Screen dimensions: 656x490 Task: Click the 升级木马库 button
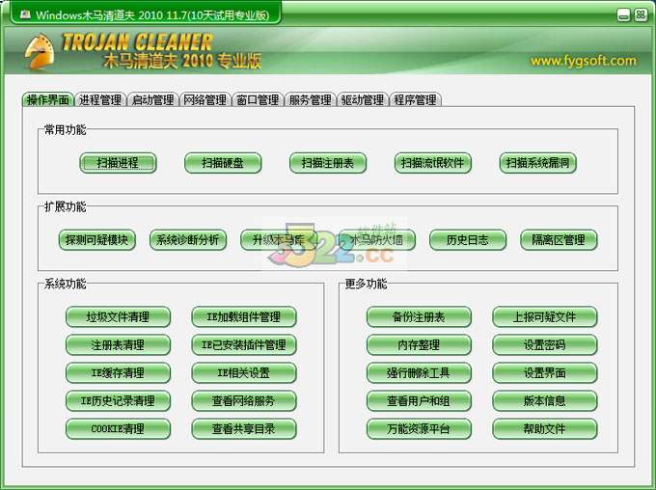(x=279, y=240)
